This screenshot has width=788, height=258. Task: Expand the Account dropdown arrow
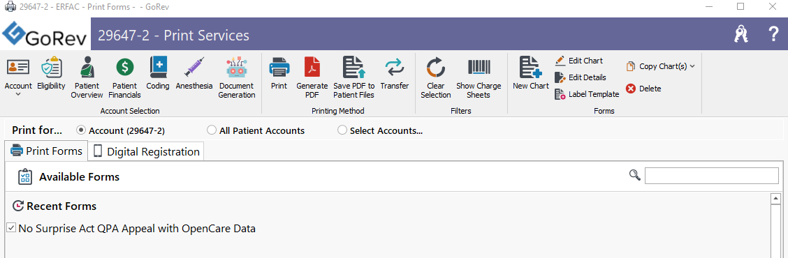(18, 94)
